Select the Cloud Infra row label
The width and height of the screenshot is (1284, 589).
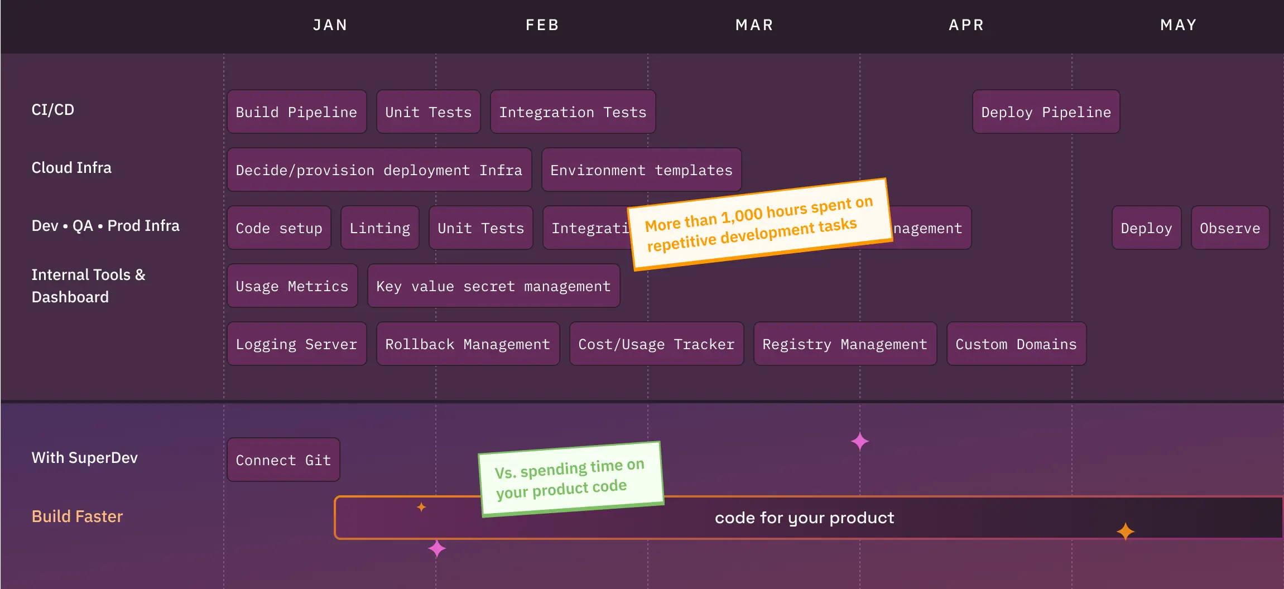71,168
